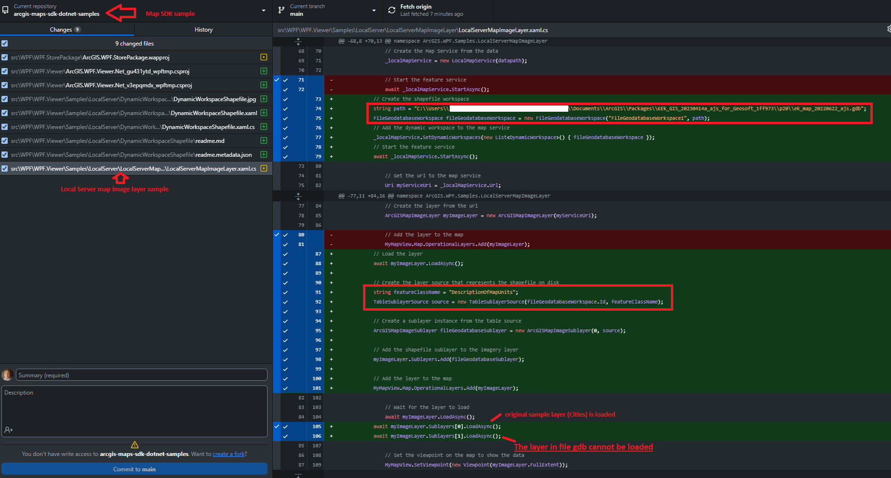Click the repository book icon beside arcgis-maps-sdk-dotnet-samples

(5, 10)
